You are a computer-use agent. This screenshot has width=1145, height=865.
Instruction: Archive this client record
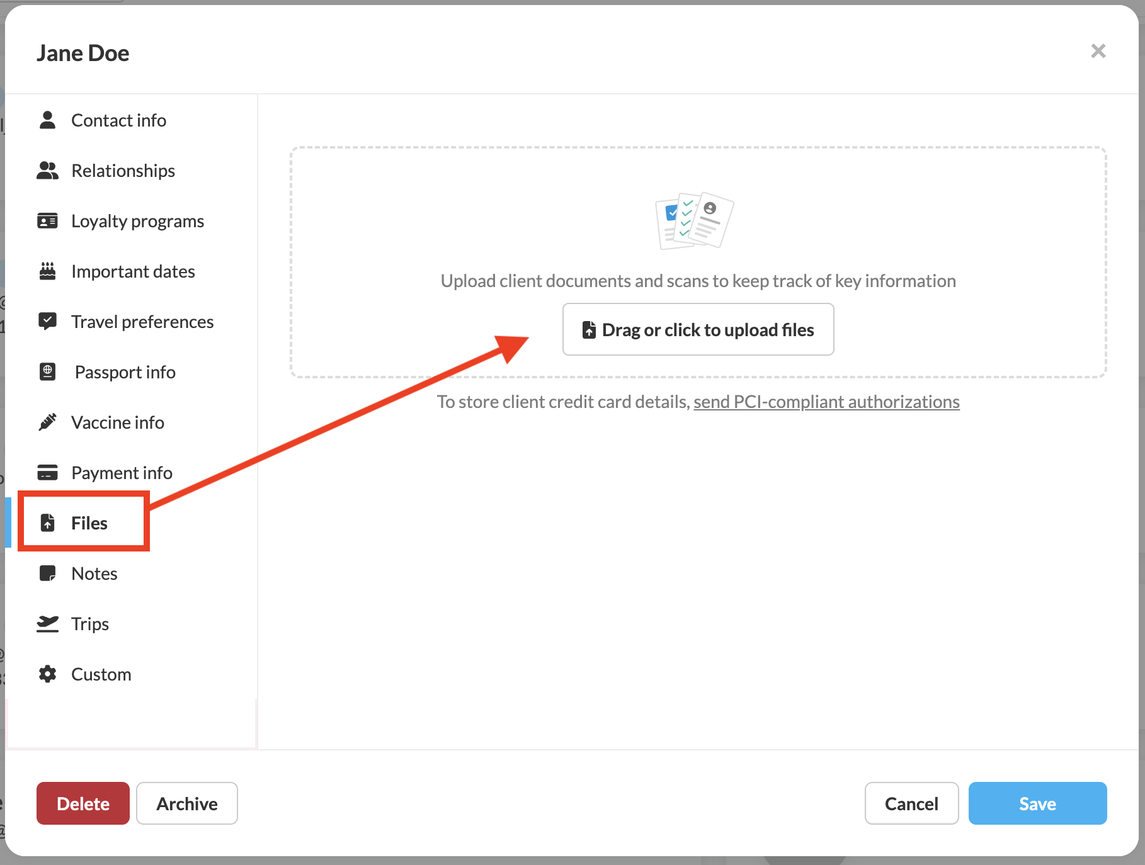pyautogui.click(x=187, y=803)
